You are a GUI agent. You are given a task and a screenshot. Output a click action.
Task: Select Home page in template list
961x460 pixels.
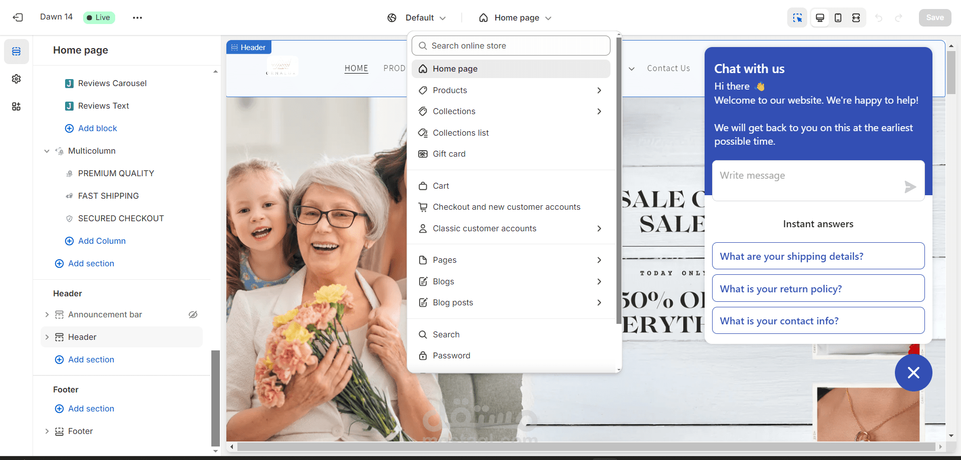(511, 69)
